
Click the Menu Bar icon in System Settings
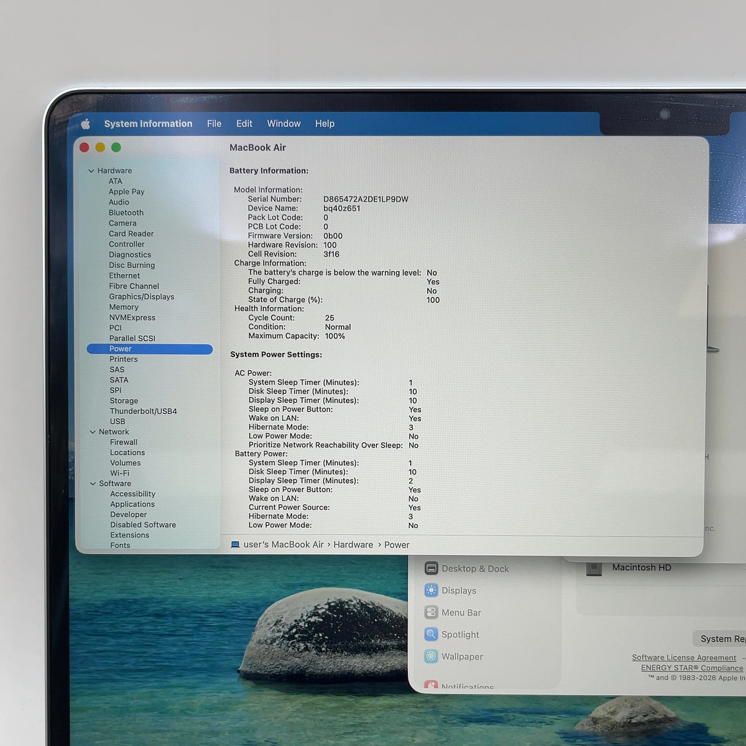(x=431, y=612)
